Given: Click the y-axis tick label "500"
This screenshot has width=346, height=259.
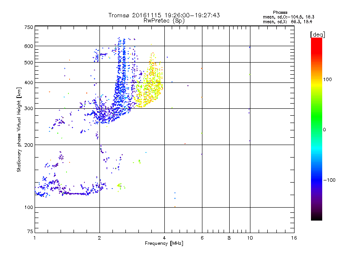Looking at the screenshot, I should click(x=29, y=63).
